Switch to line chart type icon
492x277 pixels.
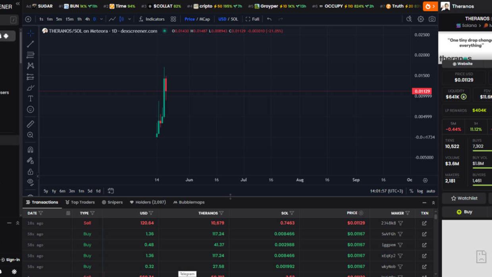tap(112, 19)
